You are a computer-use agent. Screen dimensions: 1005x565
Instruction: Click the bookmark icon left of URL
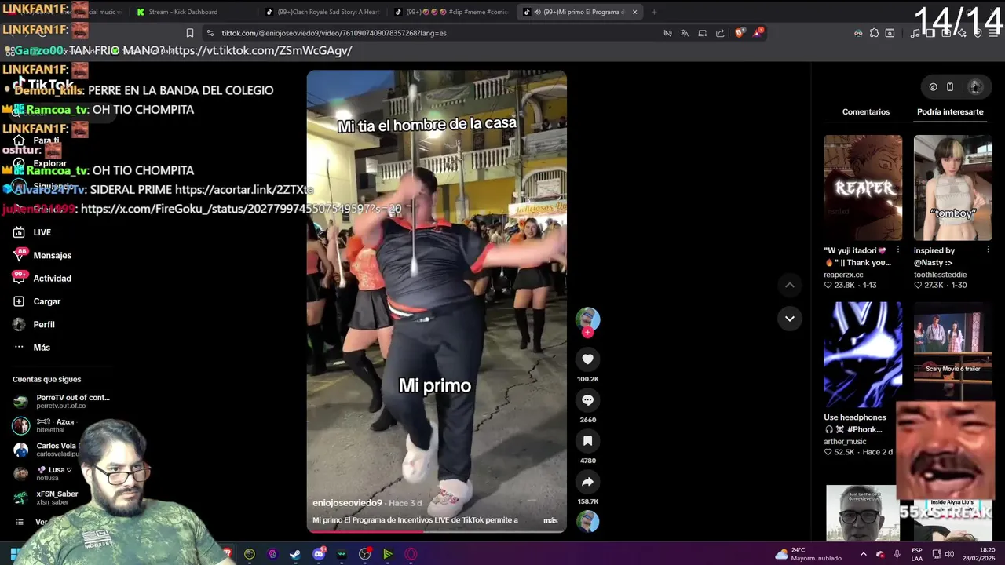click(x=189, y=33)
